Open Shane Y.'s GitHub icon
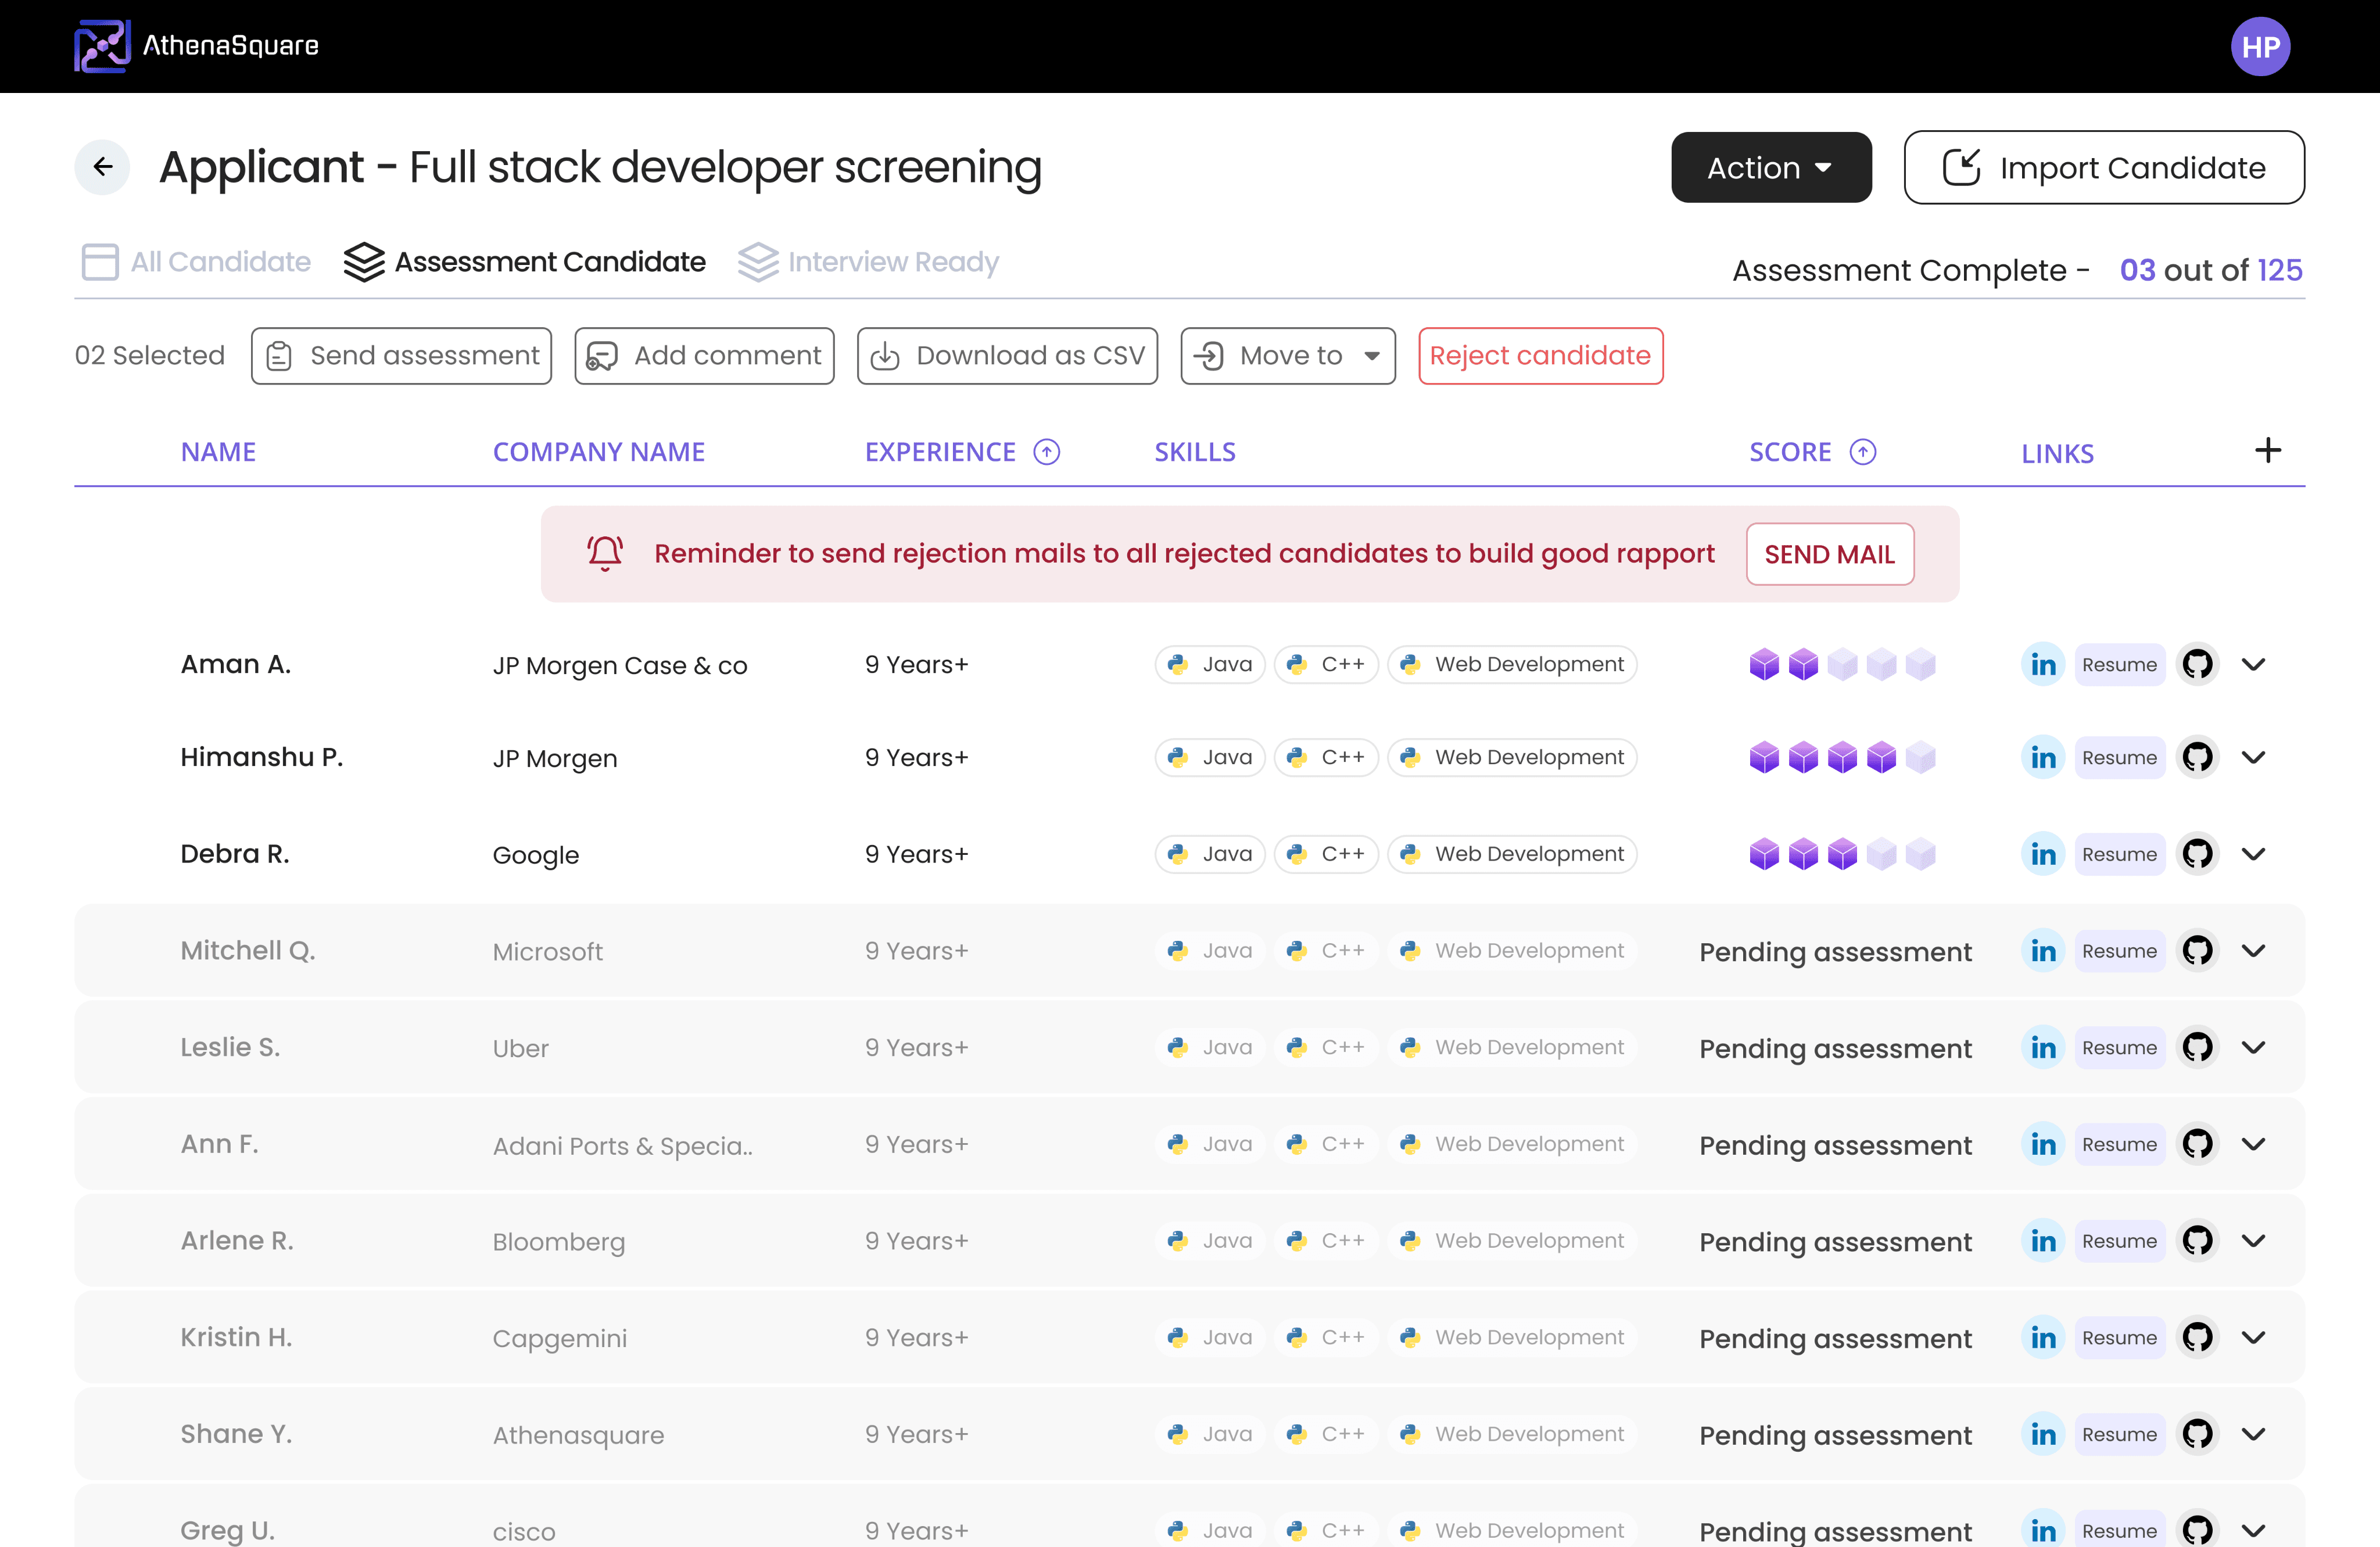The height and width of the screenshot is (1547, 2380). [2197, 1434]
